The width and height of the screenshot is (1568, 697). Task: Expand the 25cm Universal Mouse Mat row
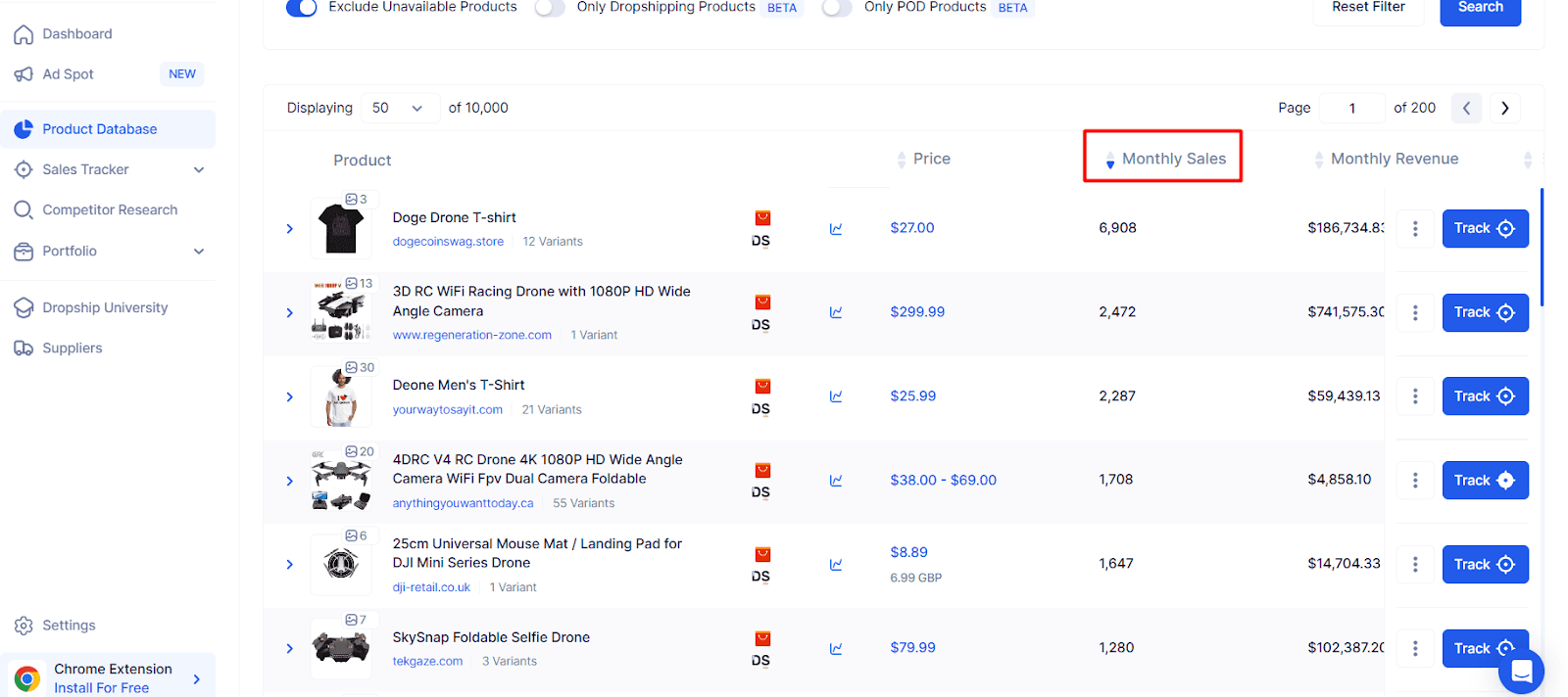point(289,564)
